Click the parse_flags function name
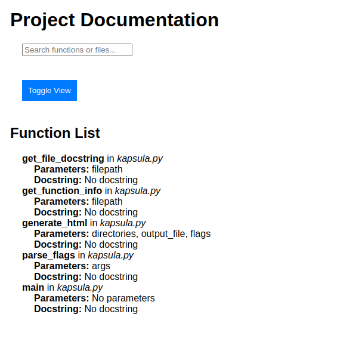The width and height of the screenshot is (362, 348). 48,255
